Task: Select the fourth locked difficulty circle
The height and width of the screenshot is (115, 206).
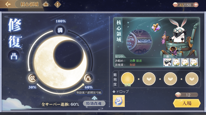Action: (x=192, y=79)
